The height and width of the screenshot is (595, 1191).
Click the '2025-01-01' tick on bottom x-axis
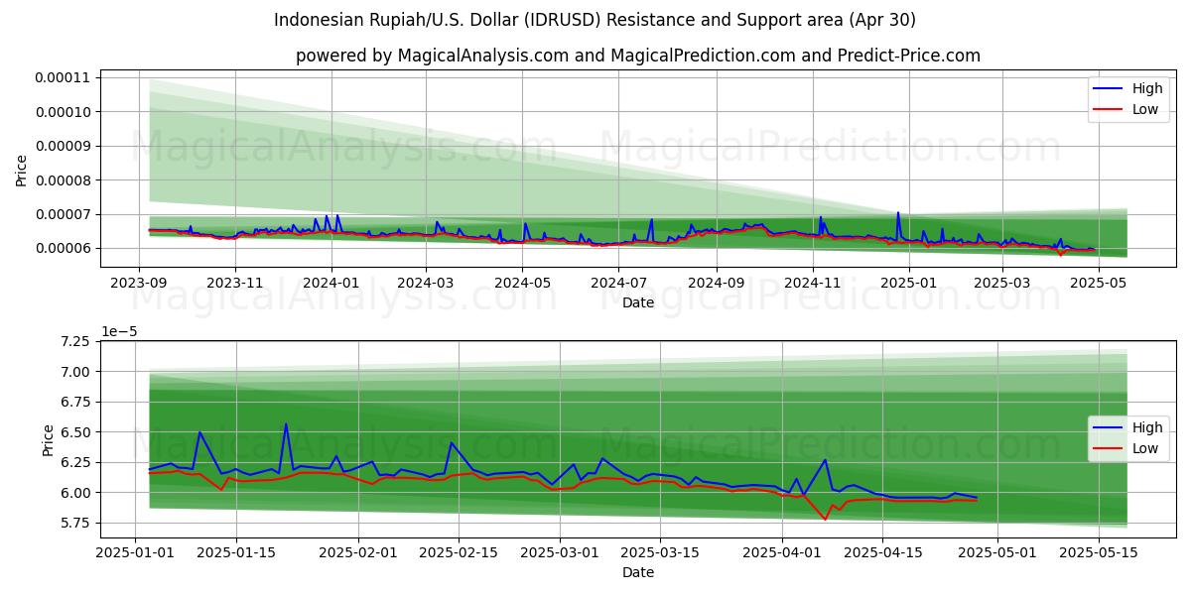(135, 552)
